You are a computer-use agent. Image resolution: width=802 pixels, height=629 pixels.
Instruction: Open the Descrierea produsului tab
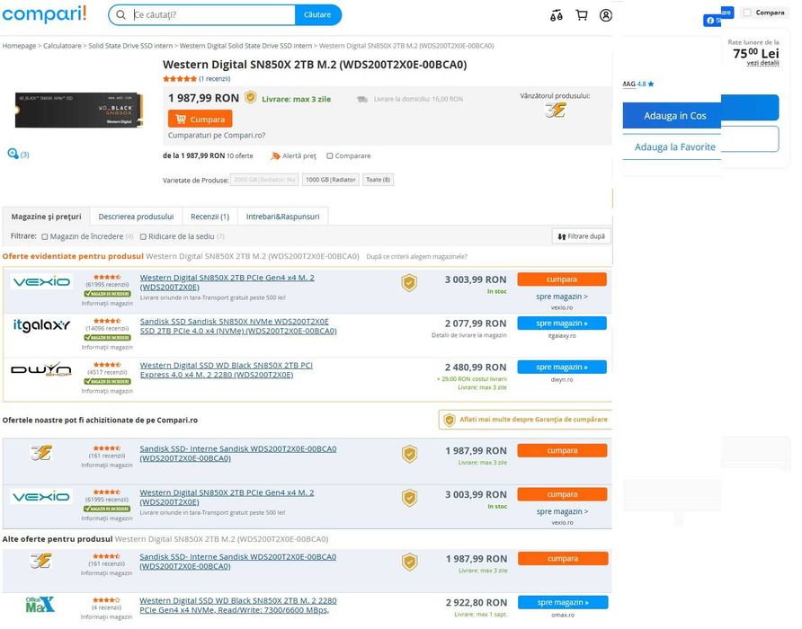coord(136,217)
